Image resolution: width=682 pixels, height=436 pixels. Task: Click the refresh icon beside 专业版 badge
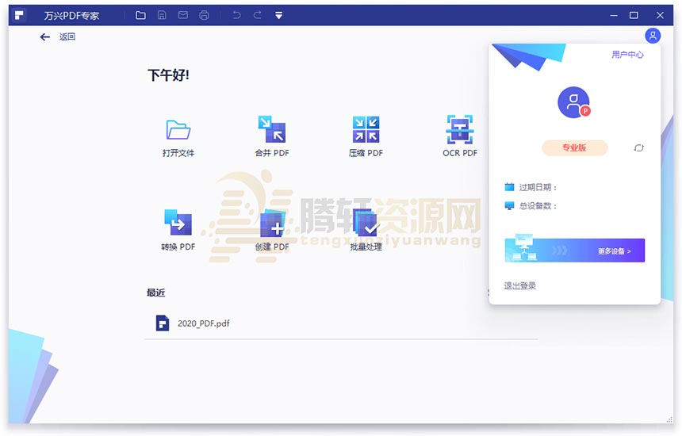click(x=638, y=148)
